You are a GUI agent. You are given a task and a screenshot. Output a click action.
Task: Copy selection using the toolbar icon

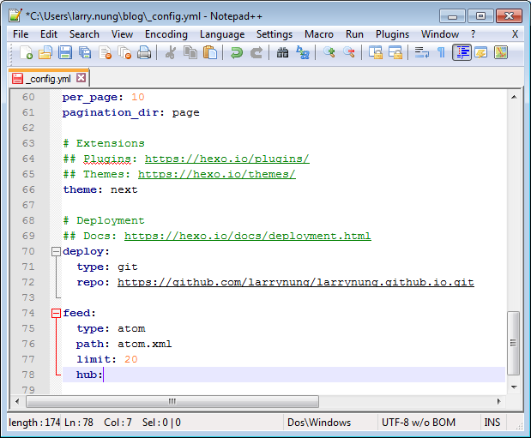tap(190, 53)
